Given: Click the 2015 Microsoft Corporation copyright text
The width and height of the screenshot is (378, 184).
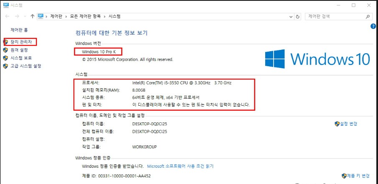Looking at the screenshot, I should coord(127,60).
